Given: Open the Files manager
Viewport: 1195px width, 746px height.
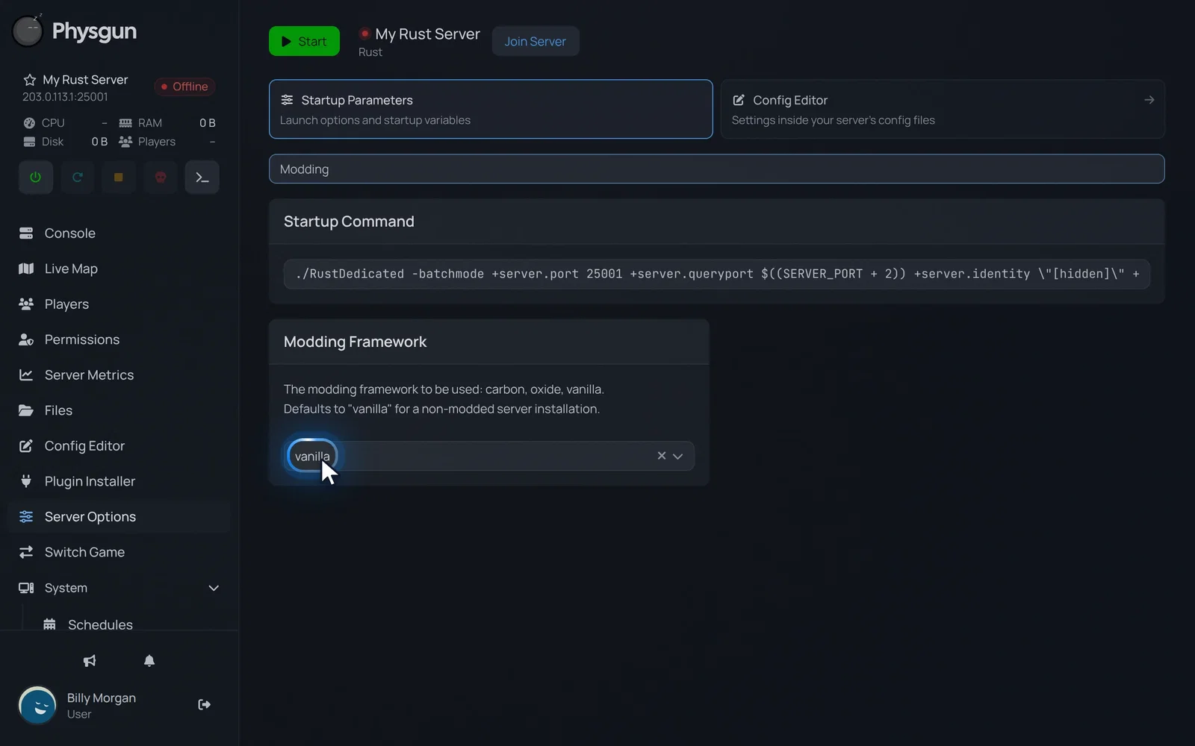Looking at the screenshot, I should (x=119, y=410).
